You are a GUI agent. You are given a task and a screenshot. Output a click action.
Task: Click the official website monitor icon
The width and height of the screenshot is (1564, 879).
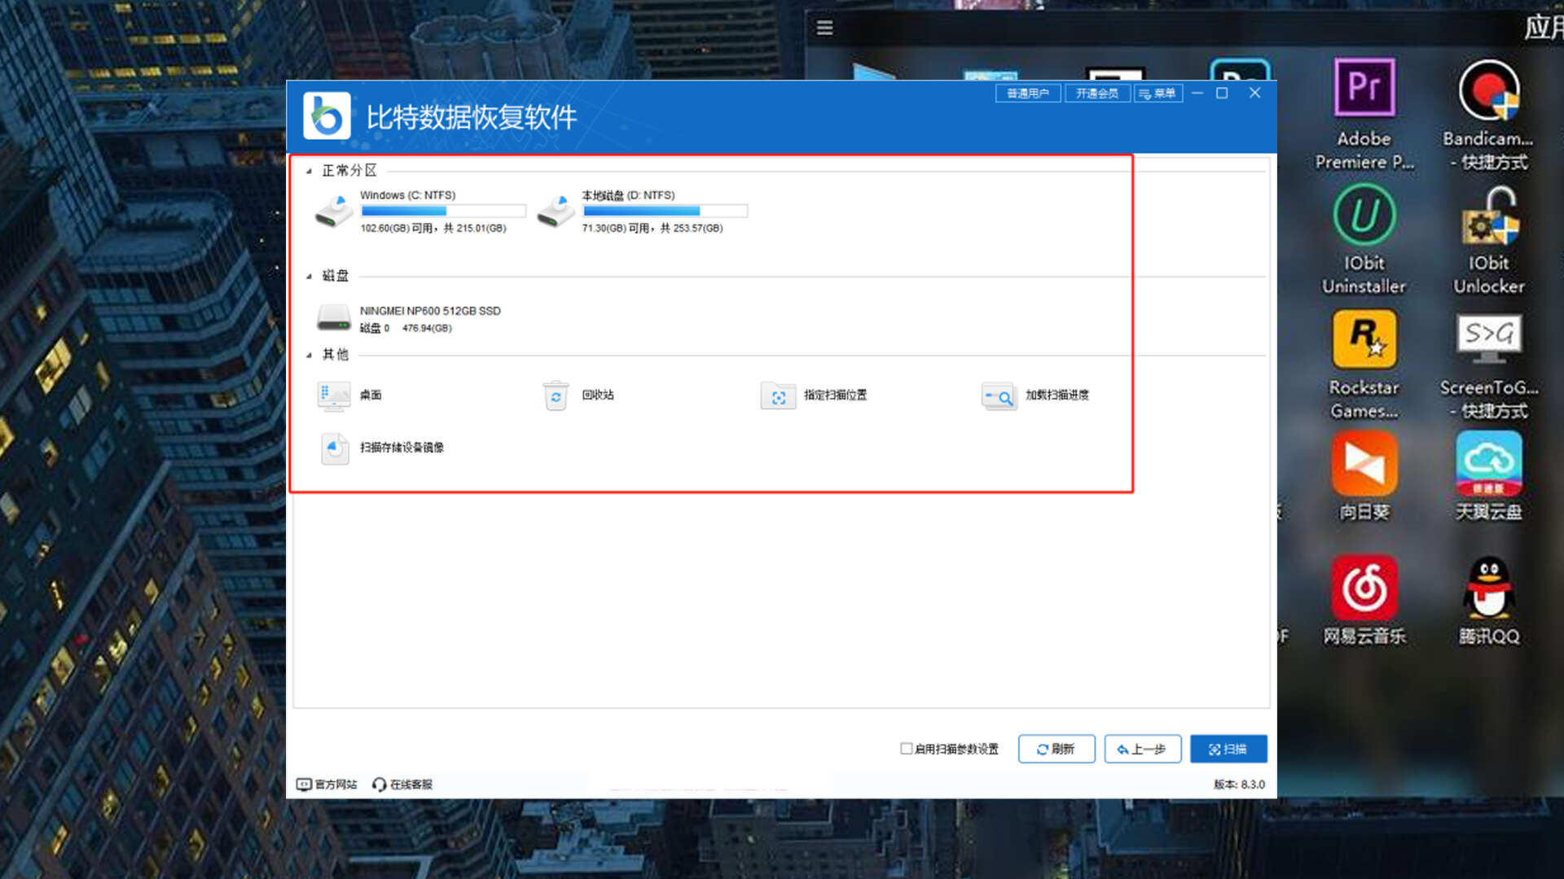[304, 785]
